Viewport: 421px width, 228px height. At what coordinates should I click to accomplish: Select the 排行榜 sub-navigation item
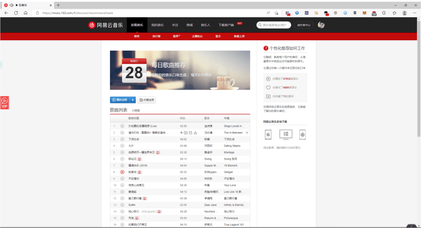(156, 37)
